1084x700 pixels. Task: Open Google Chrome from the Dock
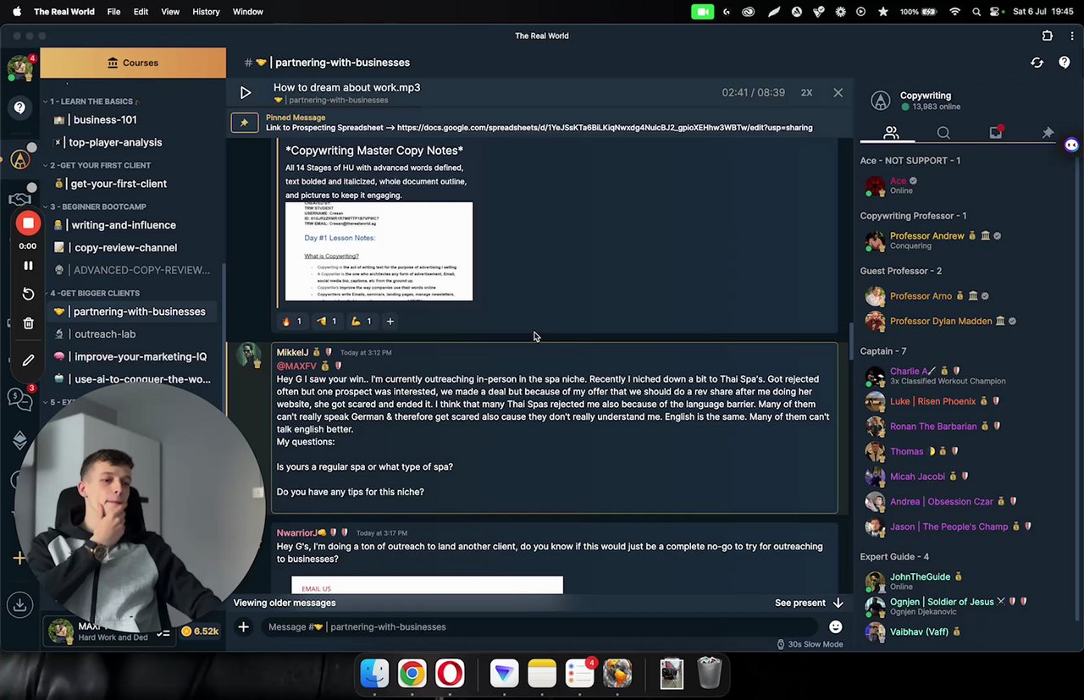[x=412, y=674]
